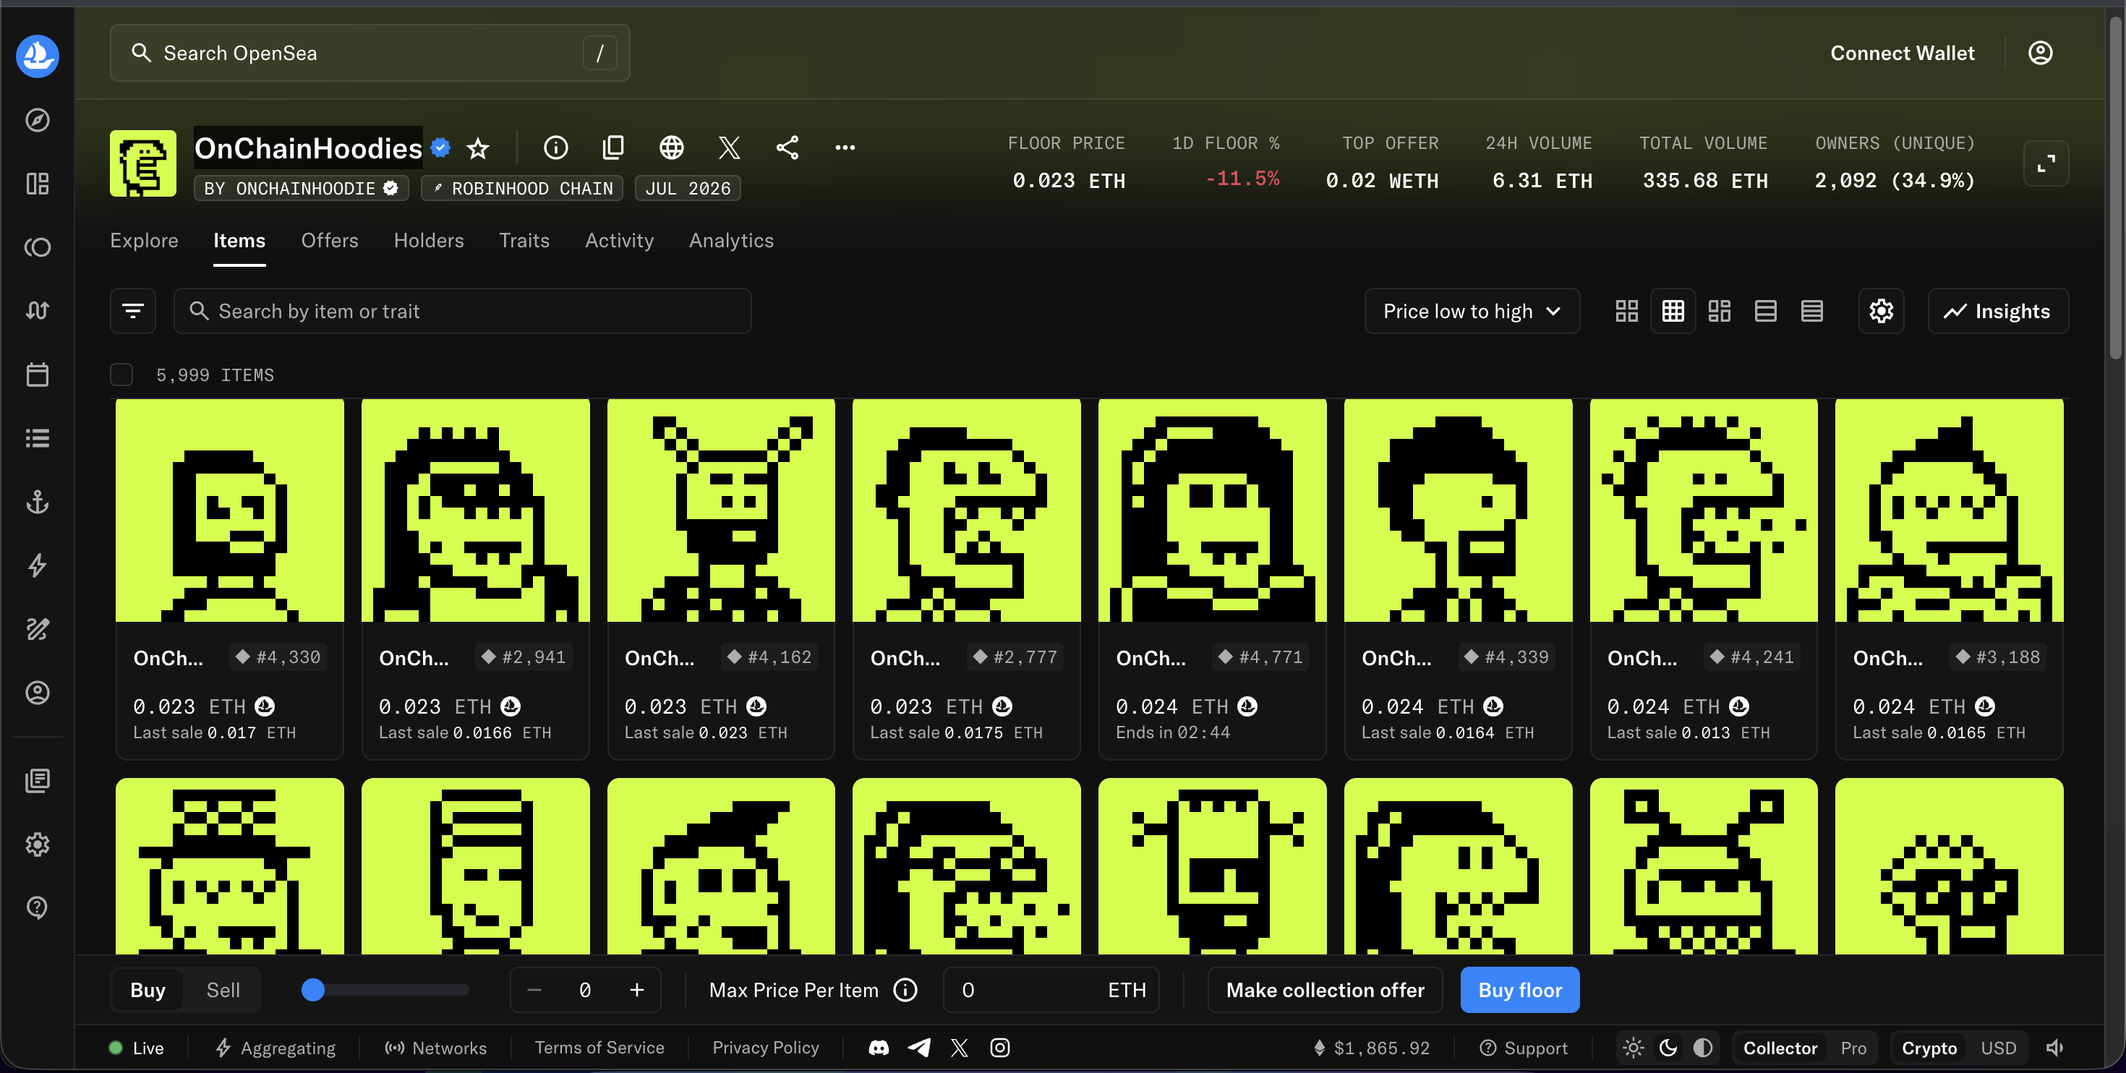2126x1073 pixels.
Task: Enable dark theme with moon icon
Action: coord(1668,1048)
